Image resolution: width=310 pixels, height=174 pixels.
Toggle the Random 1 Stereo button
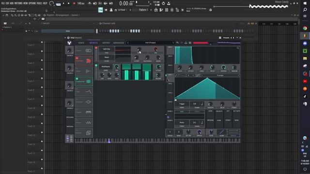coord(197,112)
